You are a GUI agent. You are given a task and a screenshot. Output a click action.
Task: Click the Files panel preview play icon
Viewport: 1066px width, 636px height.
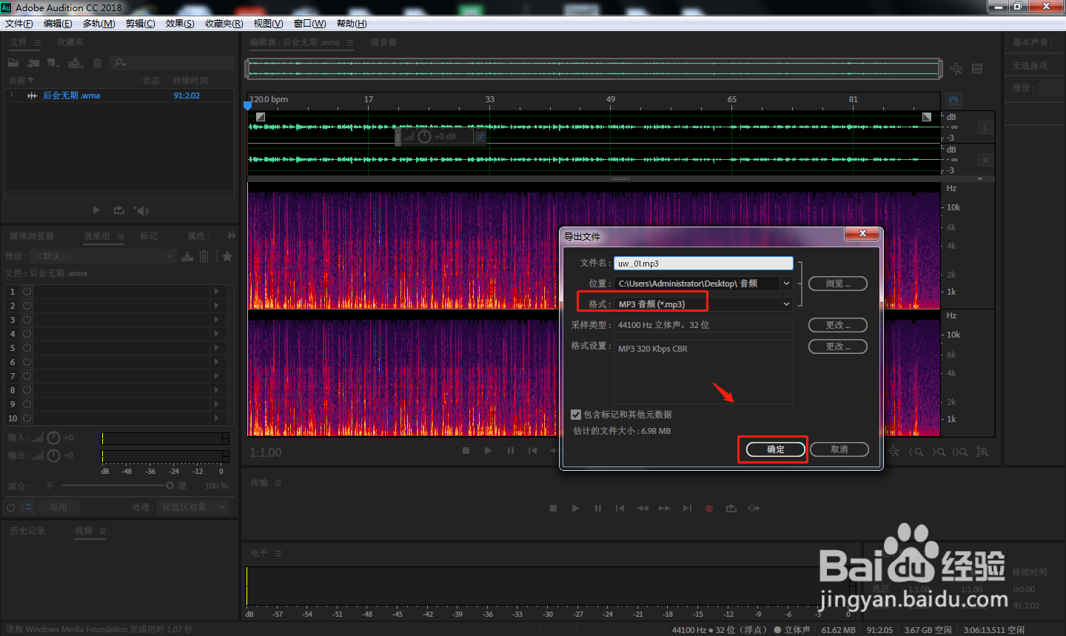[96, 210]
